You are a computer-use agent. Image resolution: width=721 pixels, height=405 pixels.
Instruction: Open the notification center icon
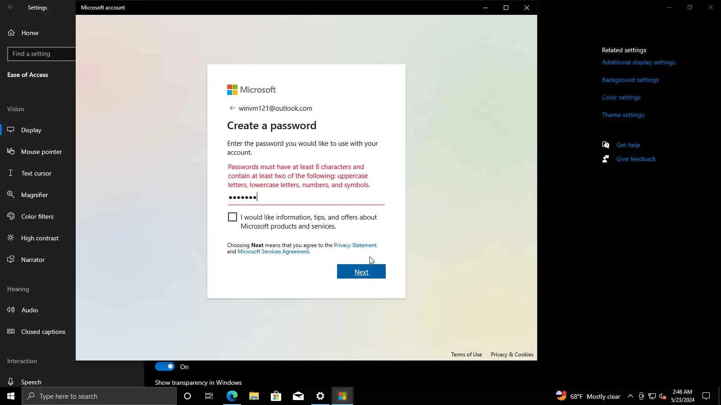coord(706,396)
